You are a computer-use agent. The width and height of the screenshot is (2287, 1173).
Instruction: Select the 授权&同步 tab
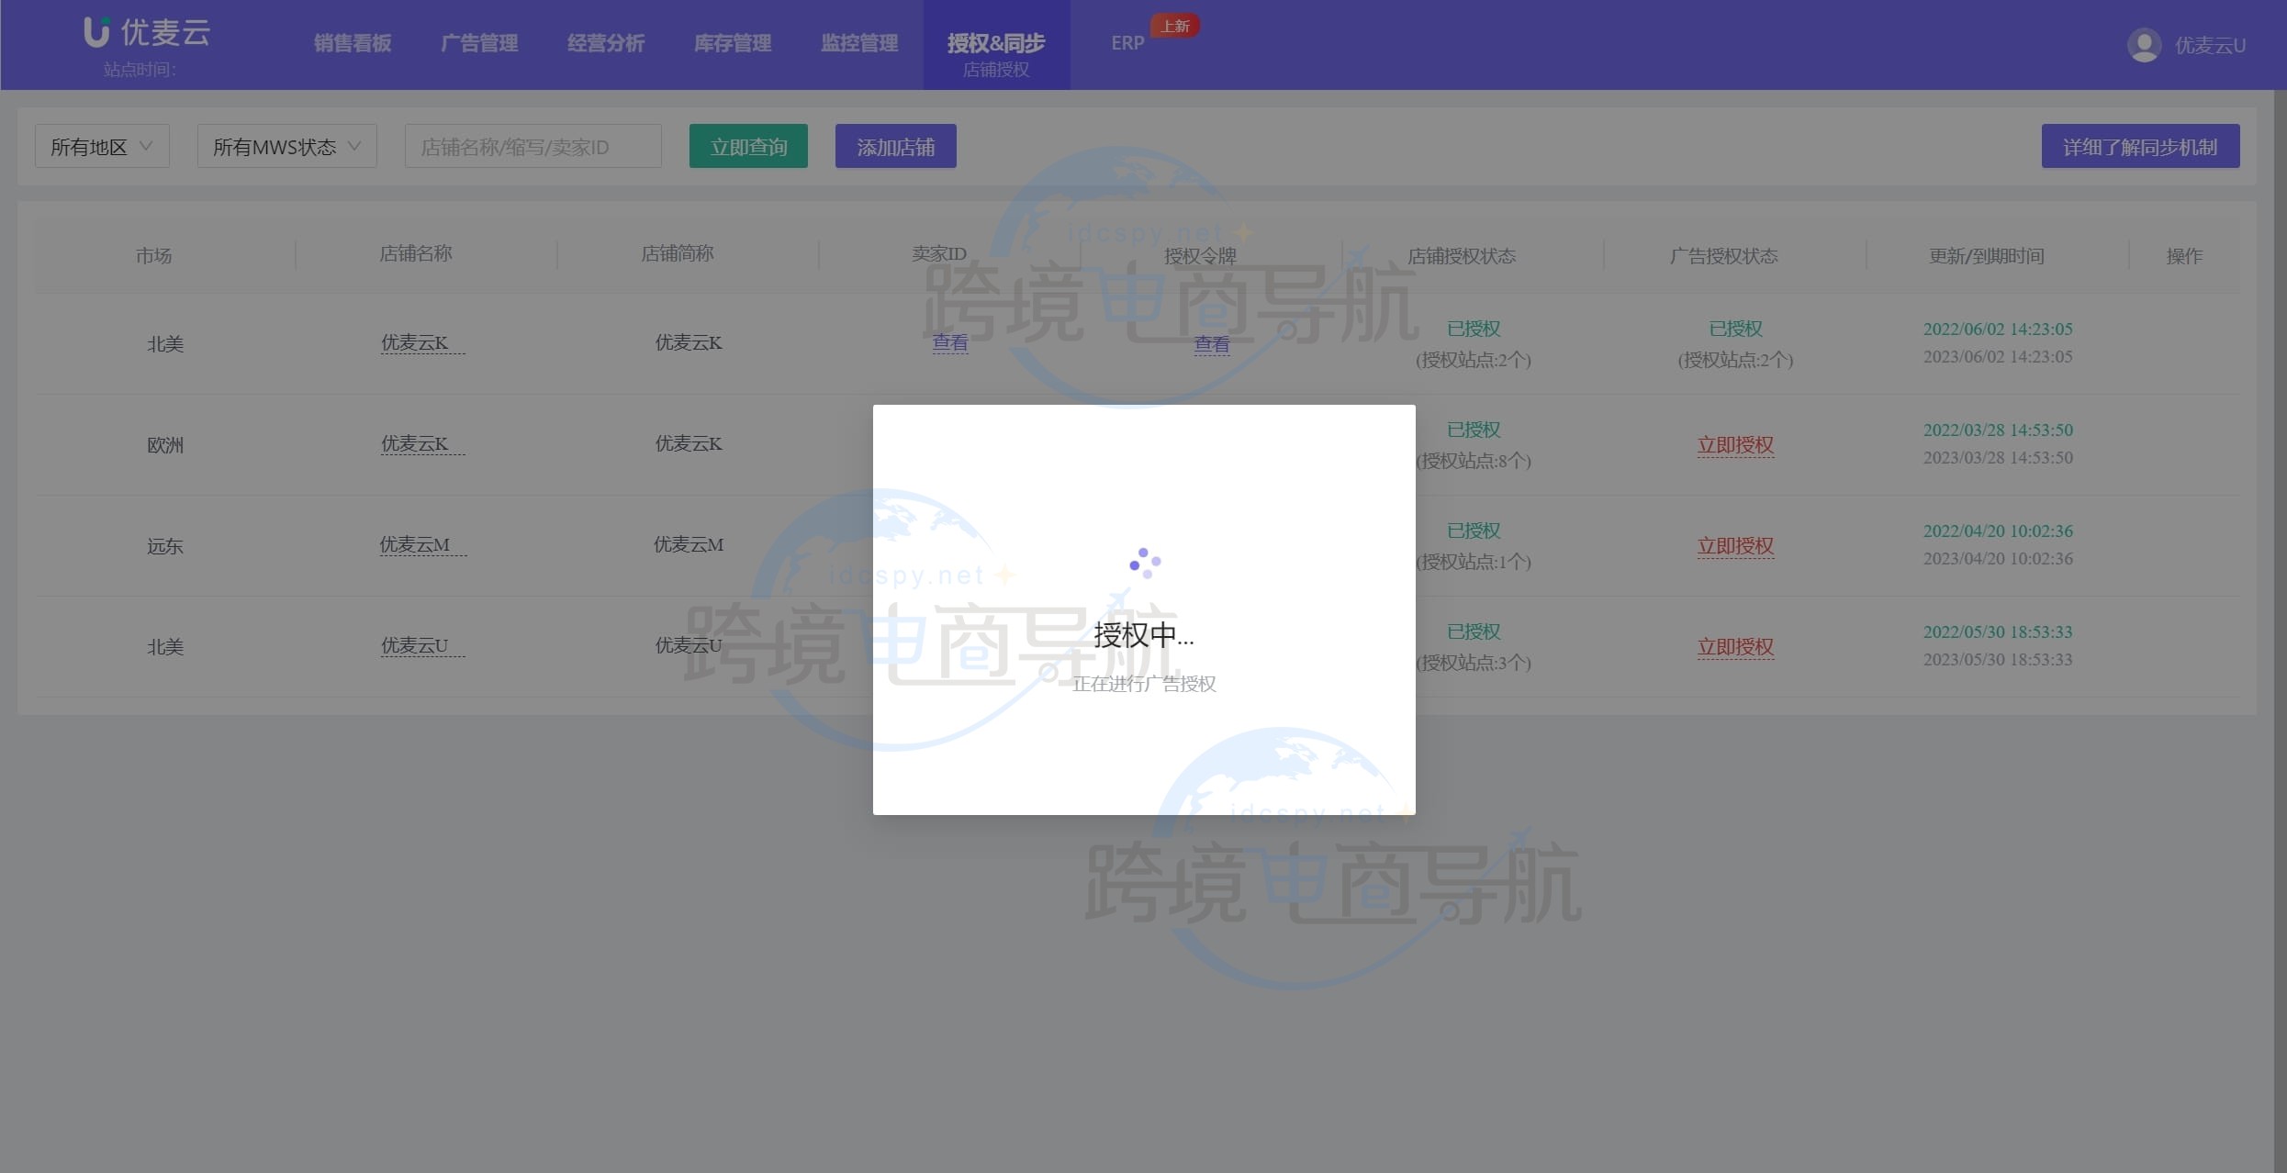tap(996, 43)
